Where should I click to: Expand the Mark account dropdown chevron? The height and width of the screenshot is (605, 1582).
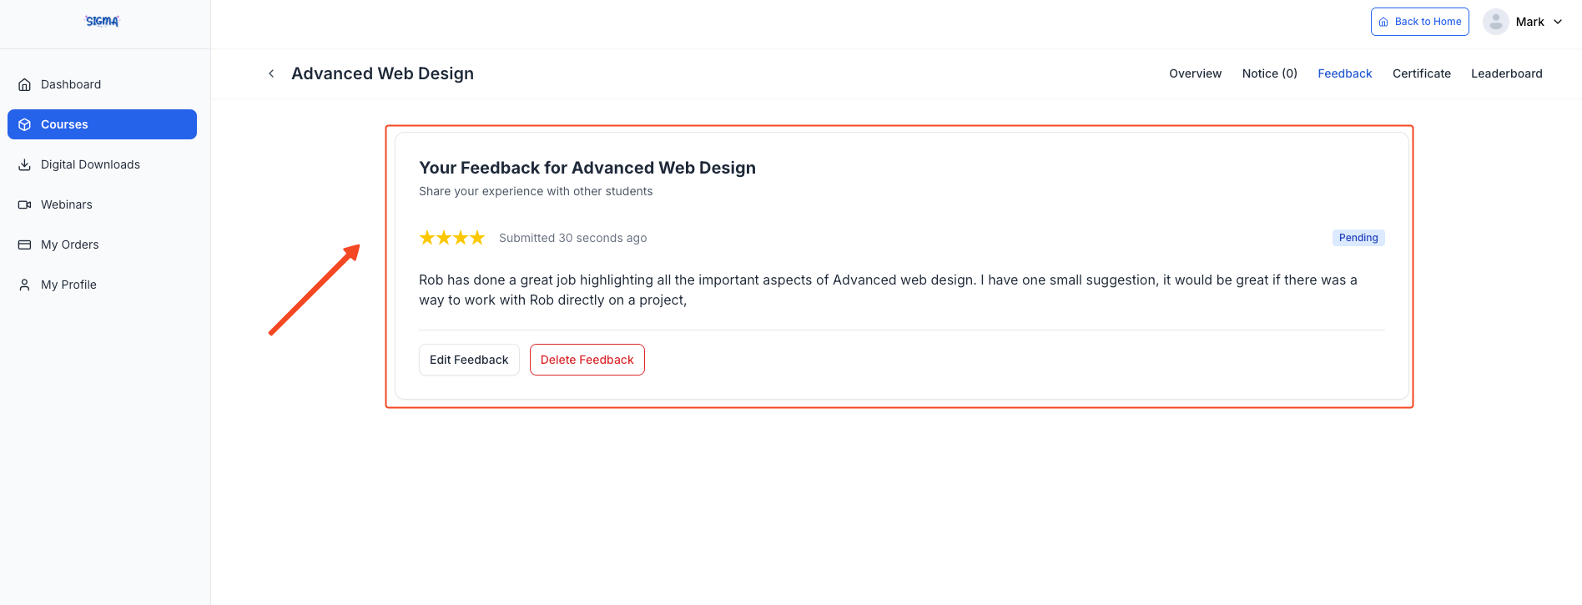[x=1558, y=22]
